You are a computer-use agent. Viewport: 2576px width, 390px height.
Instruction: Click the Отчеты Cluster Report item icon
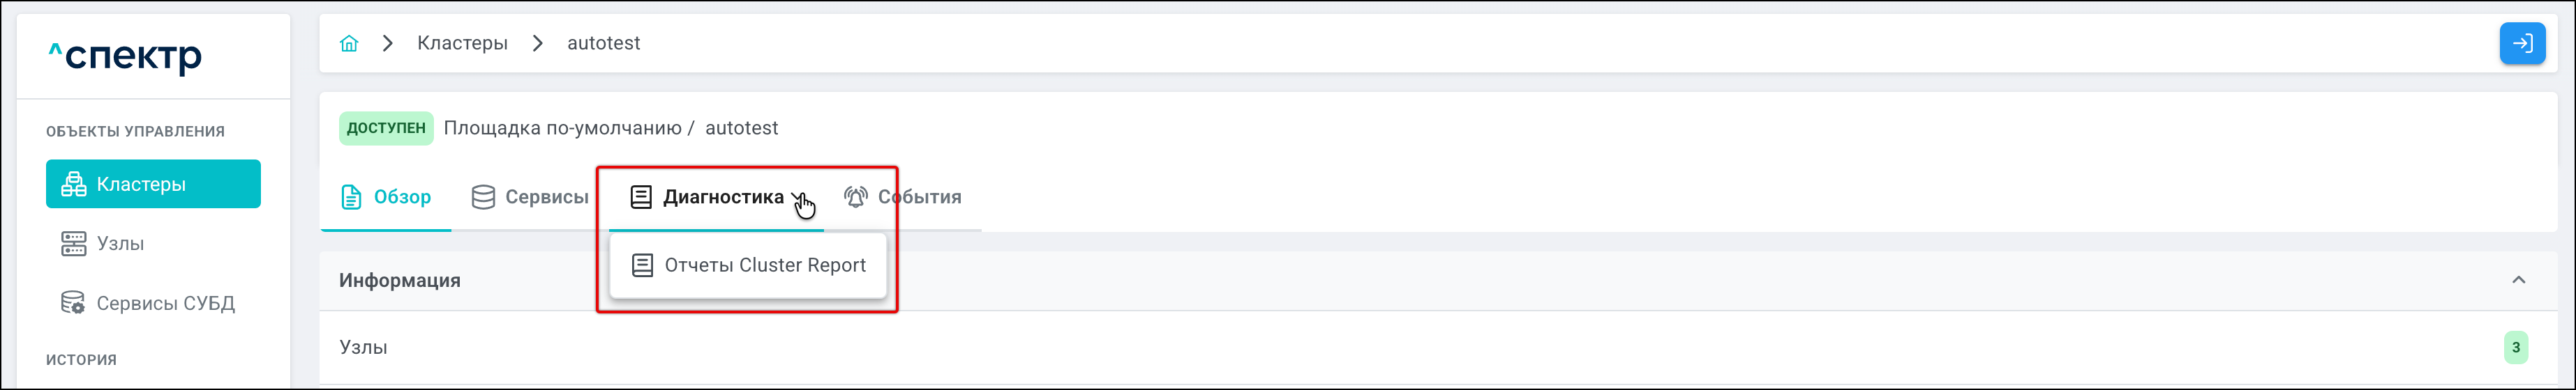[x=642, y=265]
